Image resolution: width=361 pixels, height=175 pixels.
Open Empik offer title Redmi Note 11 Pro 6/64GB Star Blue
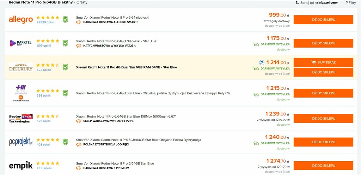[115, 163]
